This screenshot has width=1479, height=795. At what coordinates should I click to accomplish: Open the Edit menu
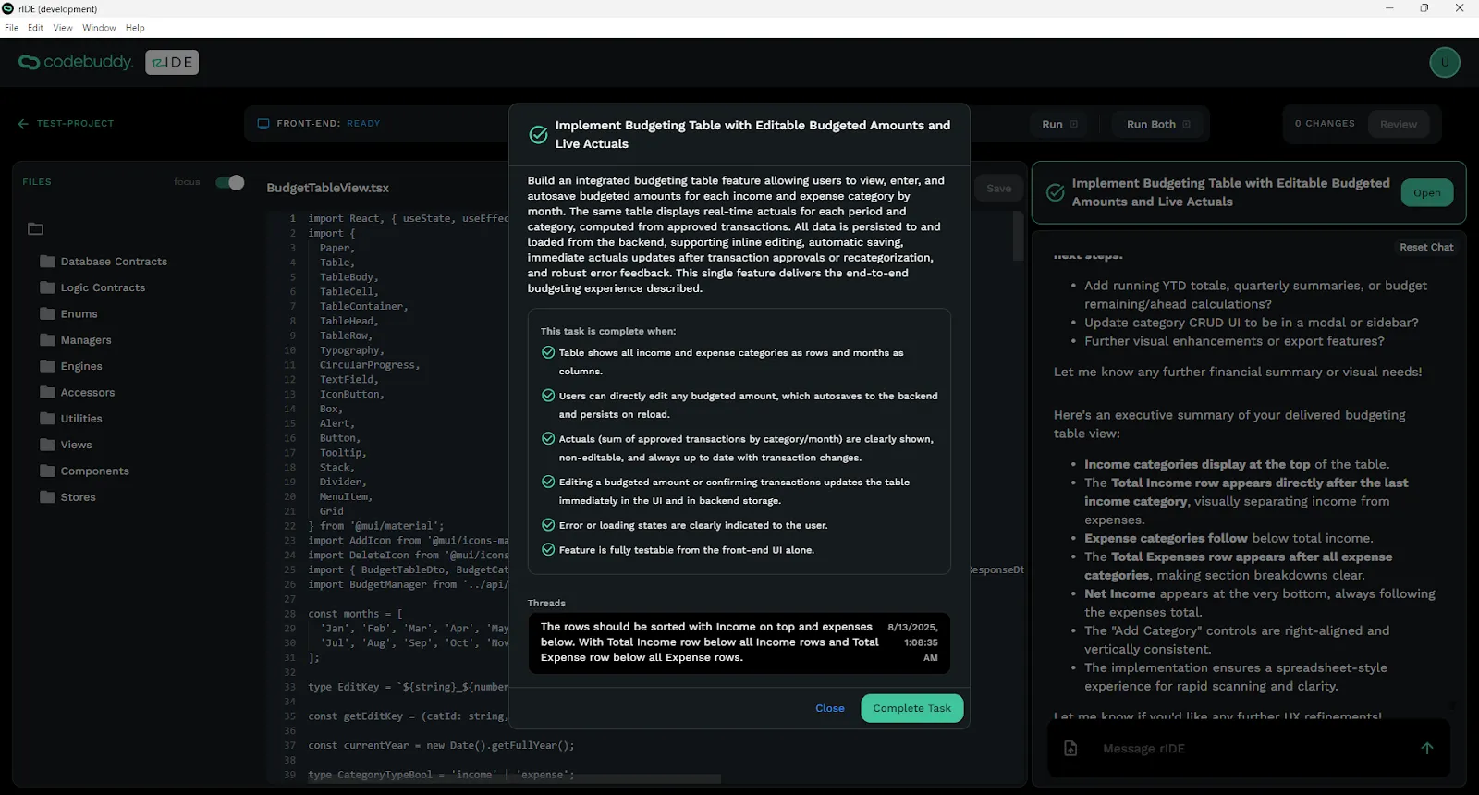[x=35, y=28]
